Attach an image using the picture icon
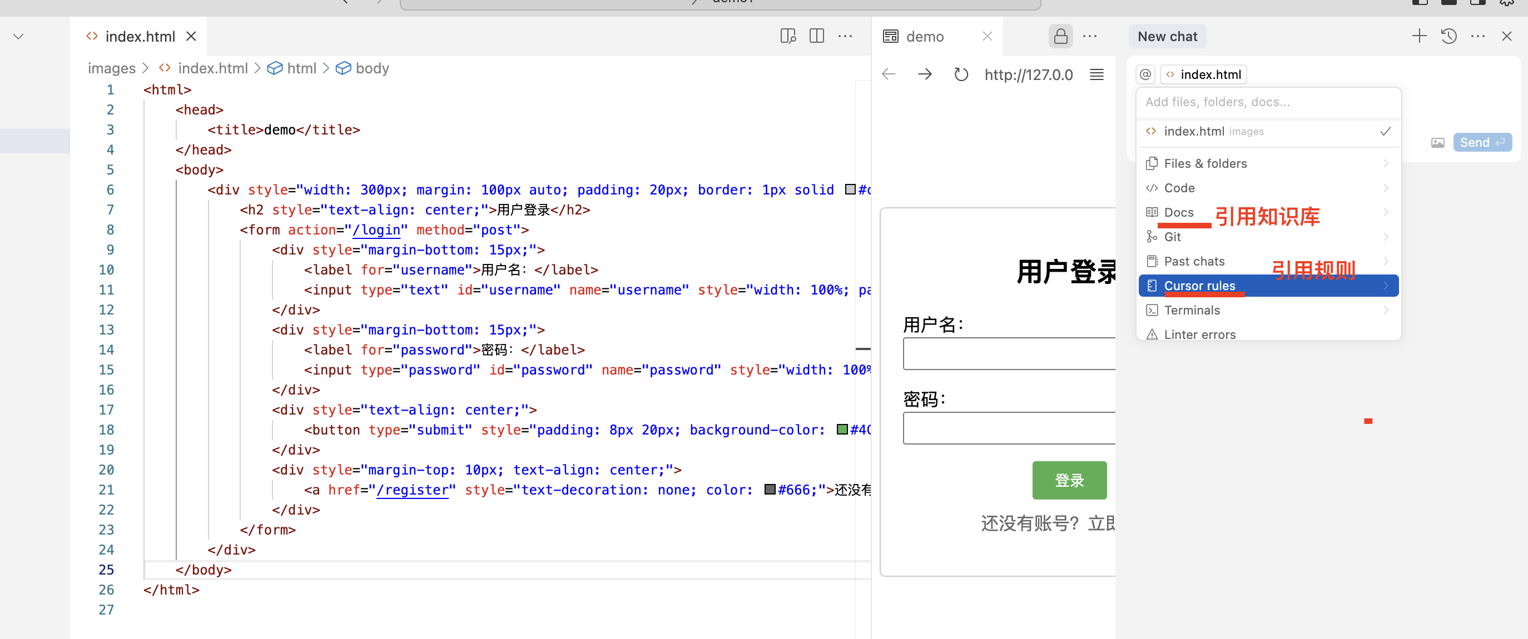 1438,142
